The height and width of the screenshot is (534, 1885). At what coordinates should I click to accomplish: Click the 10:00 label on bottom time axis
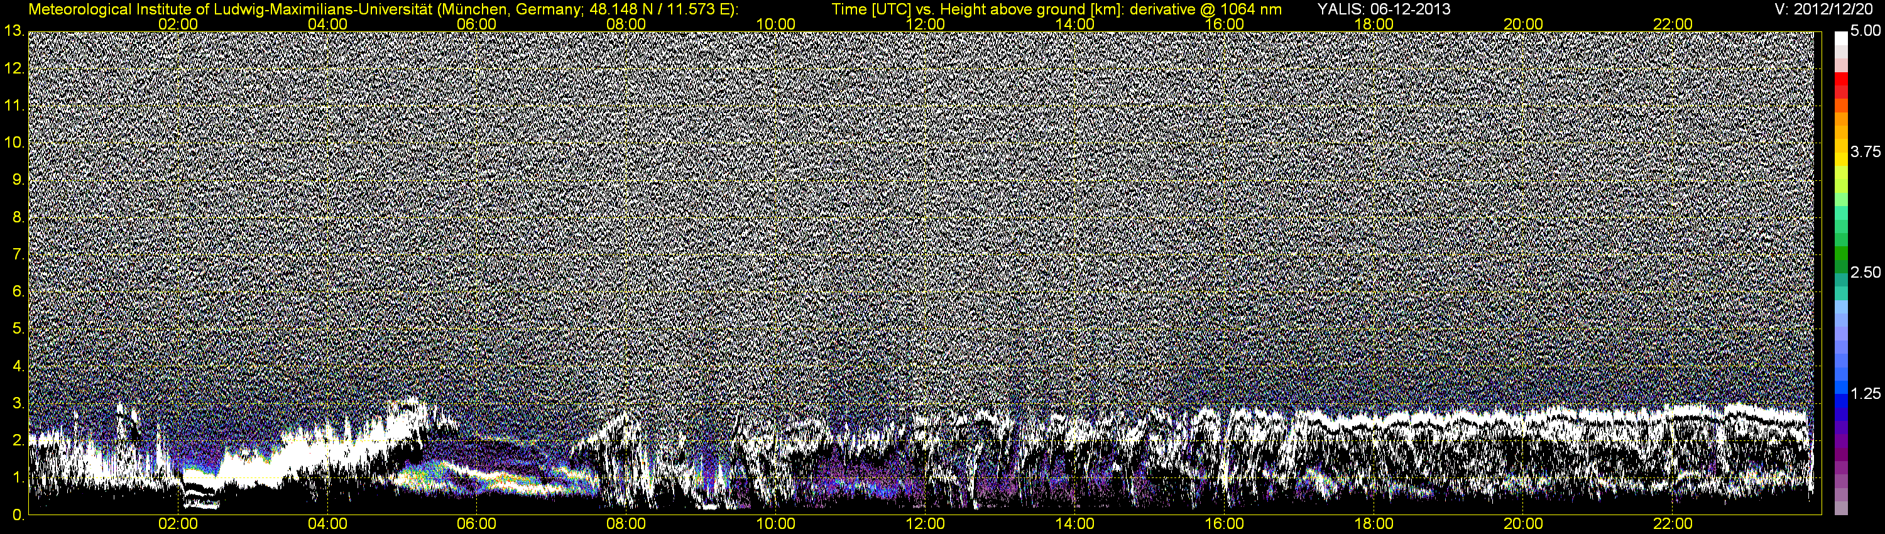[775, 524]
